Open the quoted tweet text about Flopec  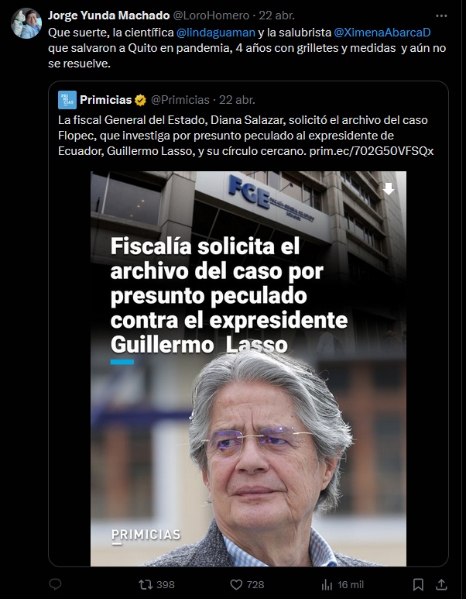pyautogui.click(x=246, y=136)
